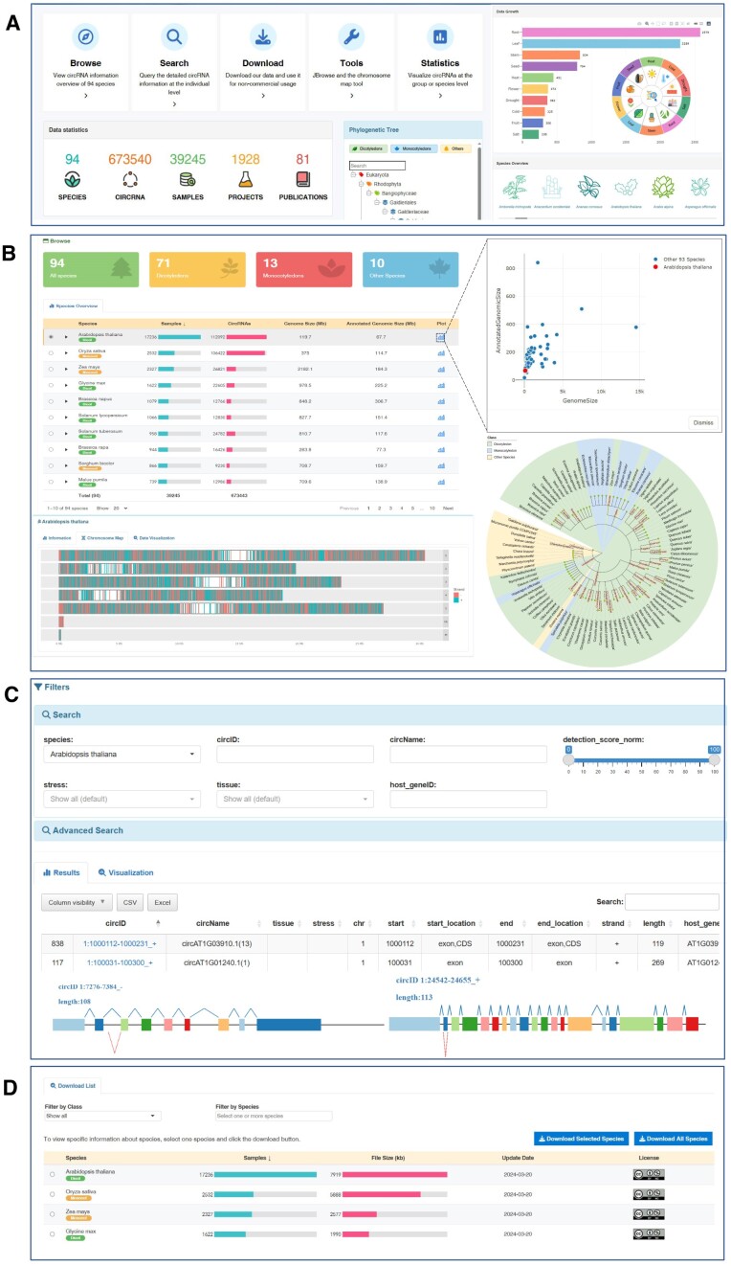Open the Visualization tab
Image resolution: width=731 pixels, height=1266 pixels.
coord(124,872)
